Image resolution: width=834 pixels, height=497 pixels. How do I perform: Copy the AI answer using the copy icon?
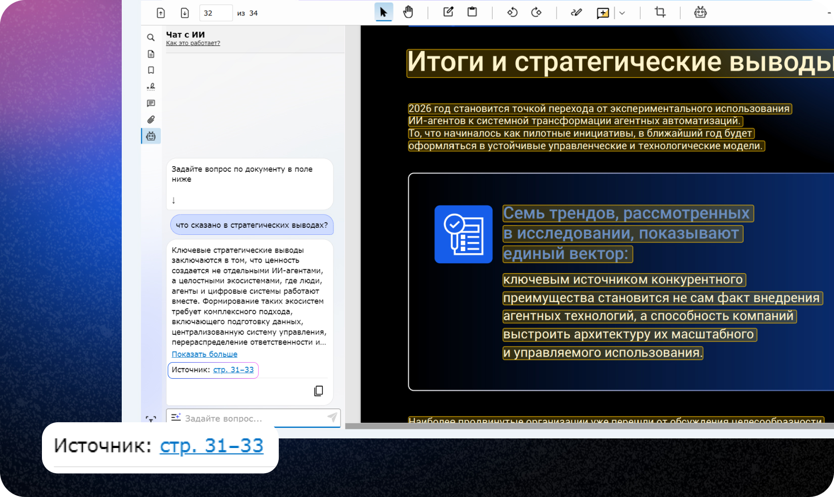tap(318, 390)
